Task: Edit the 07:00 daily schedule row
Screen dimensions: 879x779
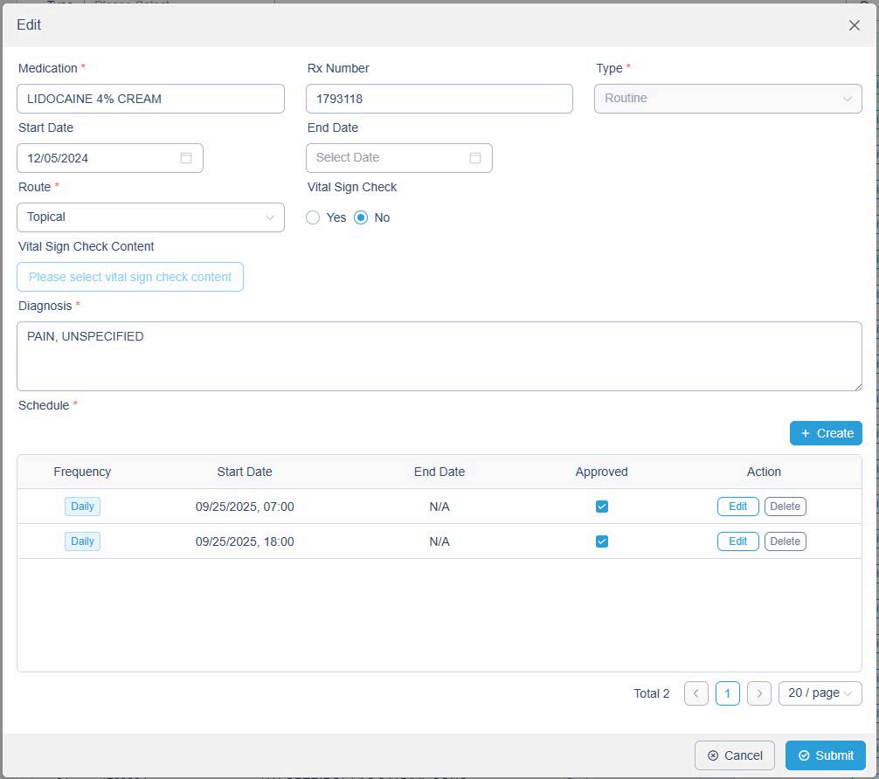Action: [x=737, y=507]
